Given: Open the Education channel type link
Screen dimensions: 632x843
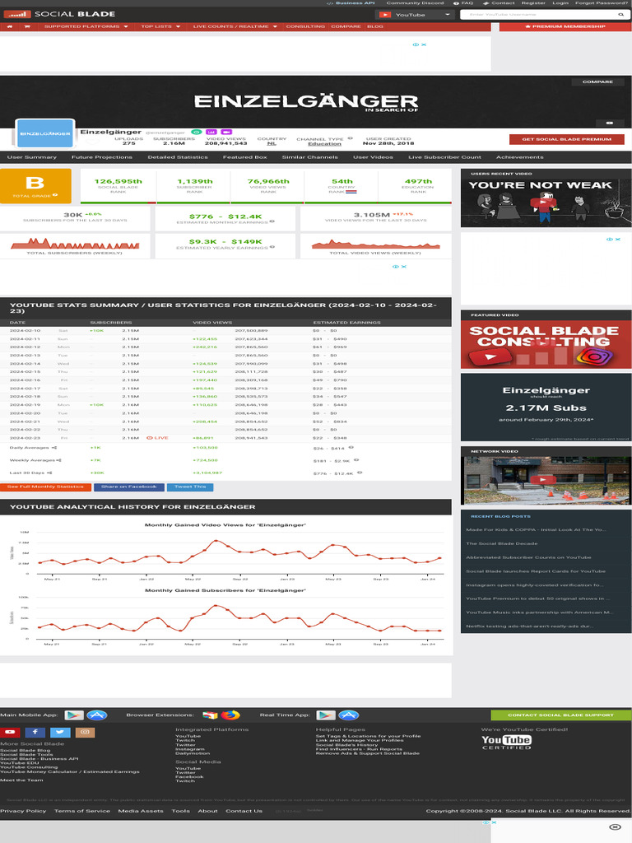Looking at the screenshot, I should [x=324, y=144].
